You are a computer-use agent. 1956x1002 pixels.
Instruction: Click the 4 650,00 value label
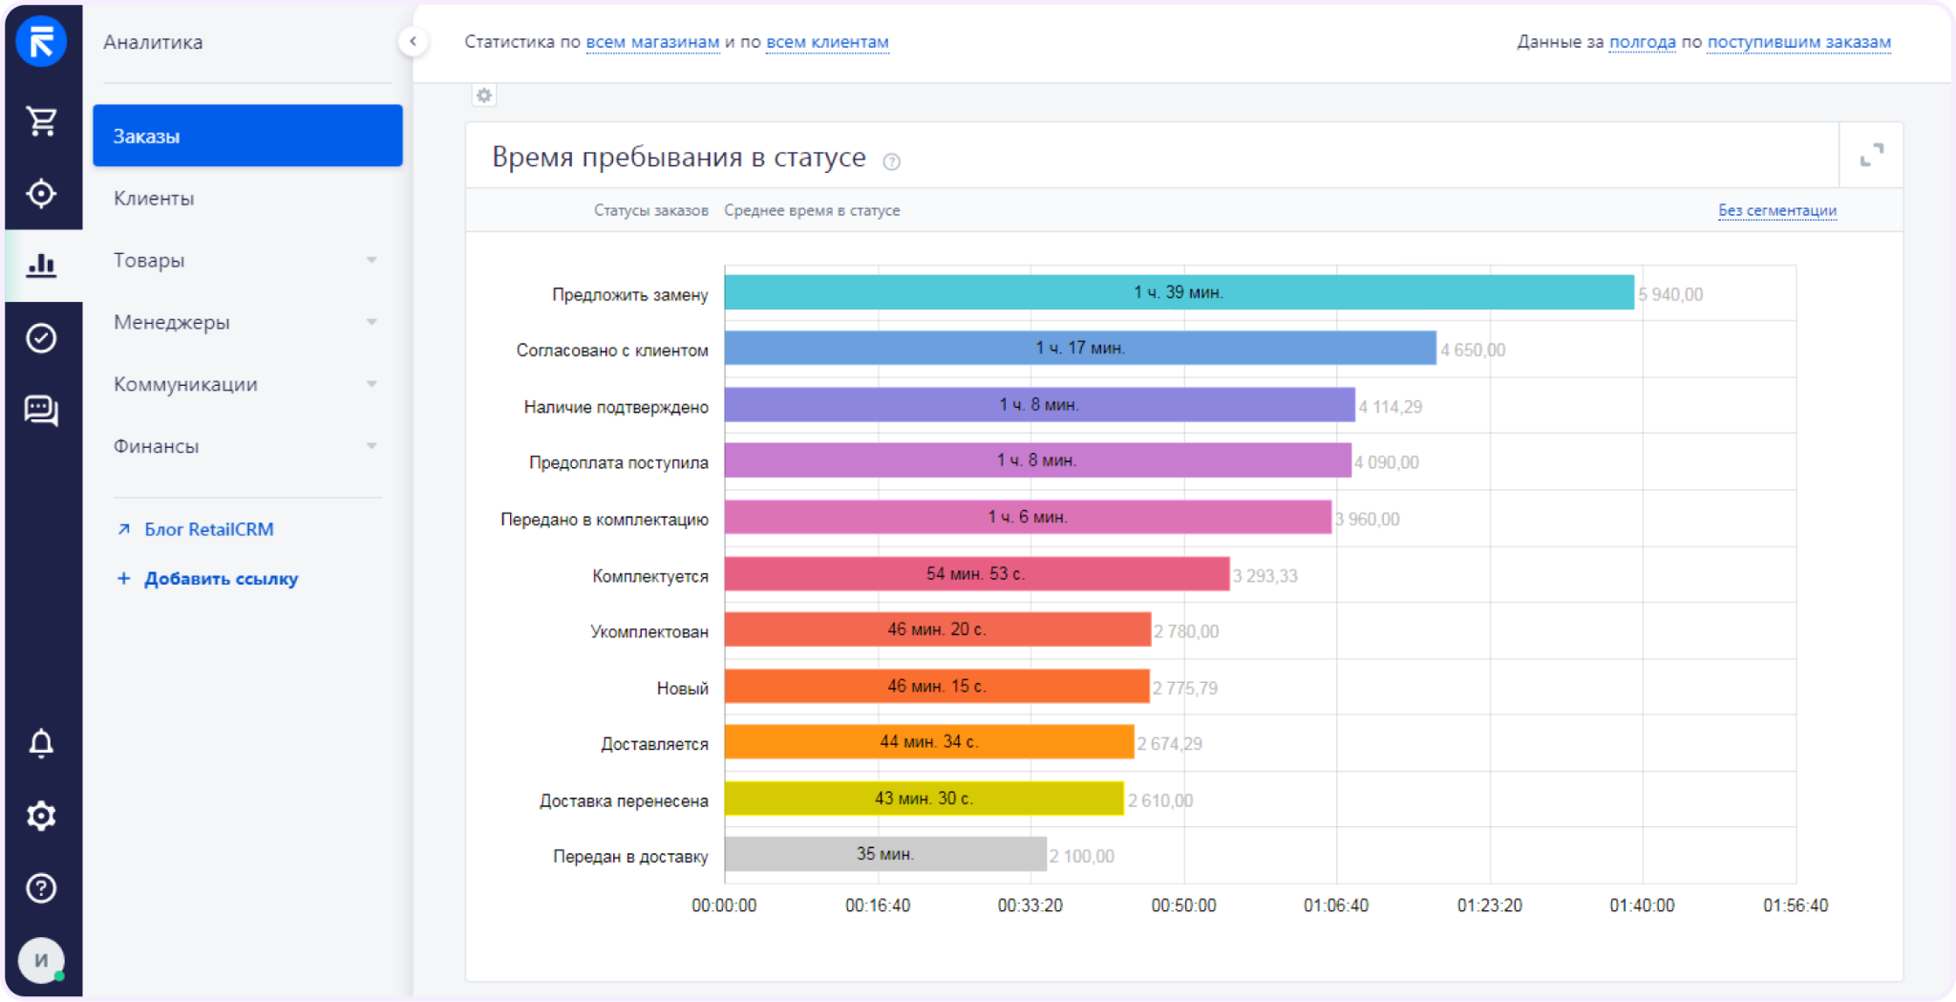click(x=1473, y=350)
